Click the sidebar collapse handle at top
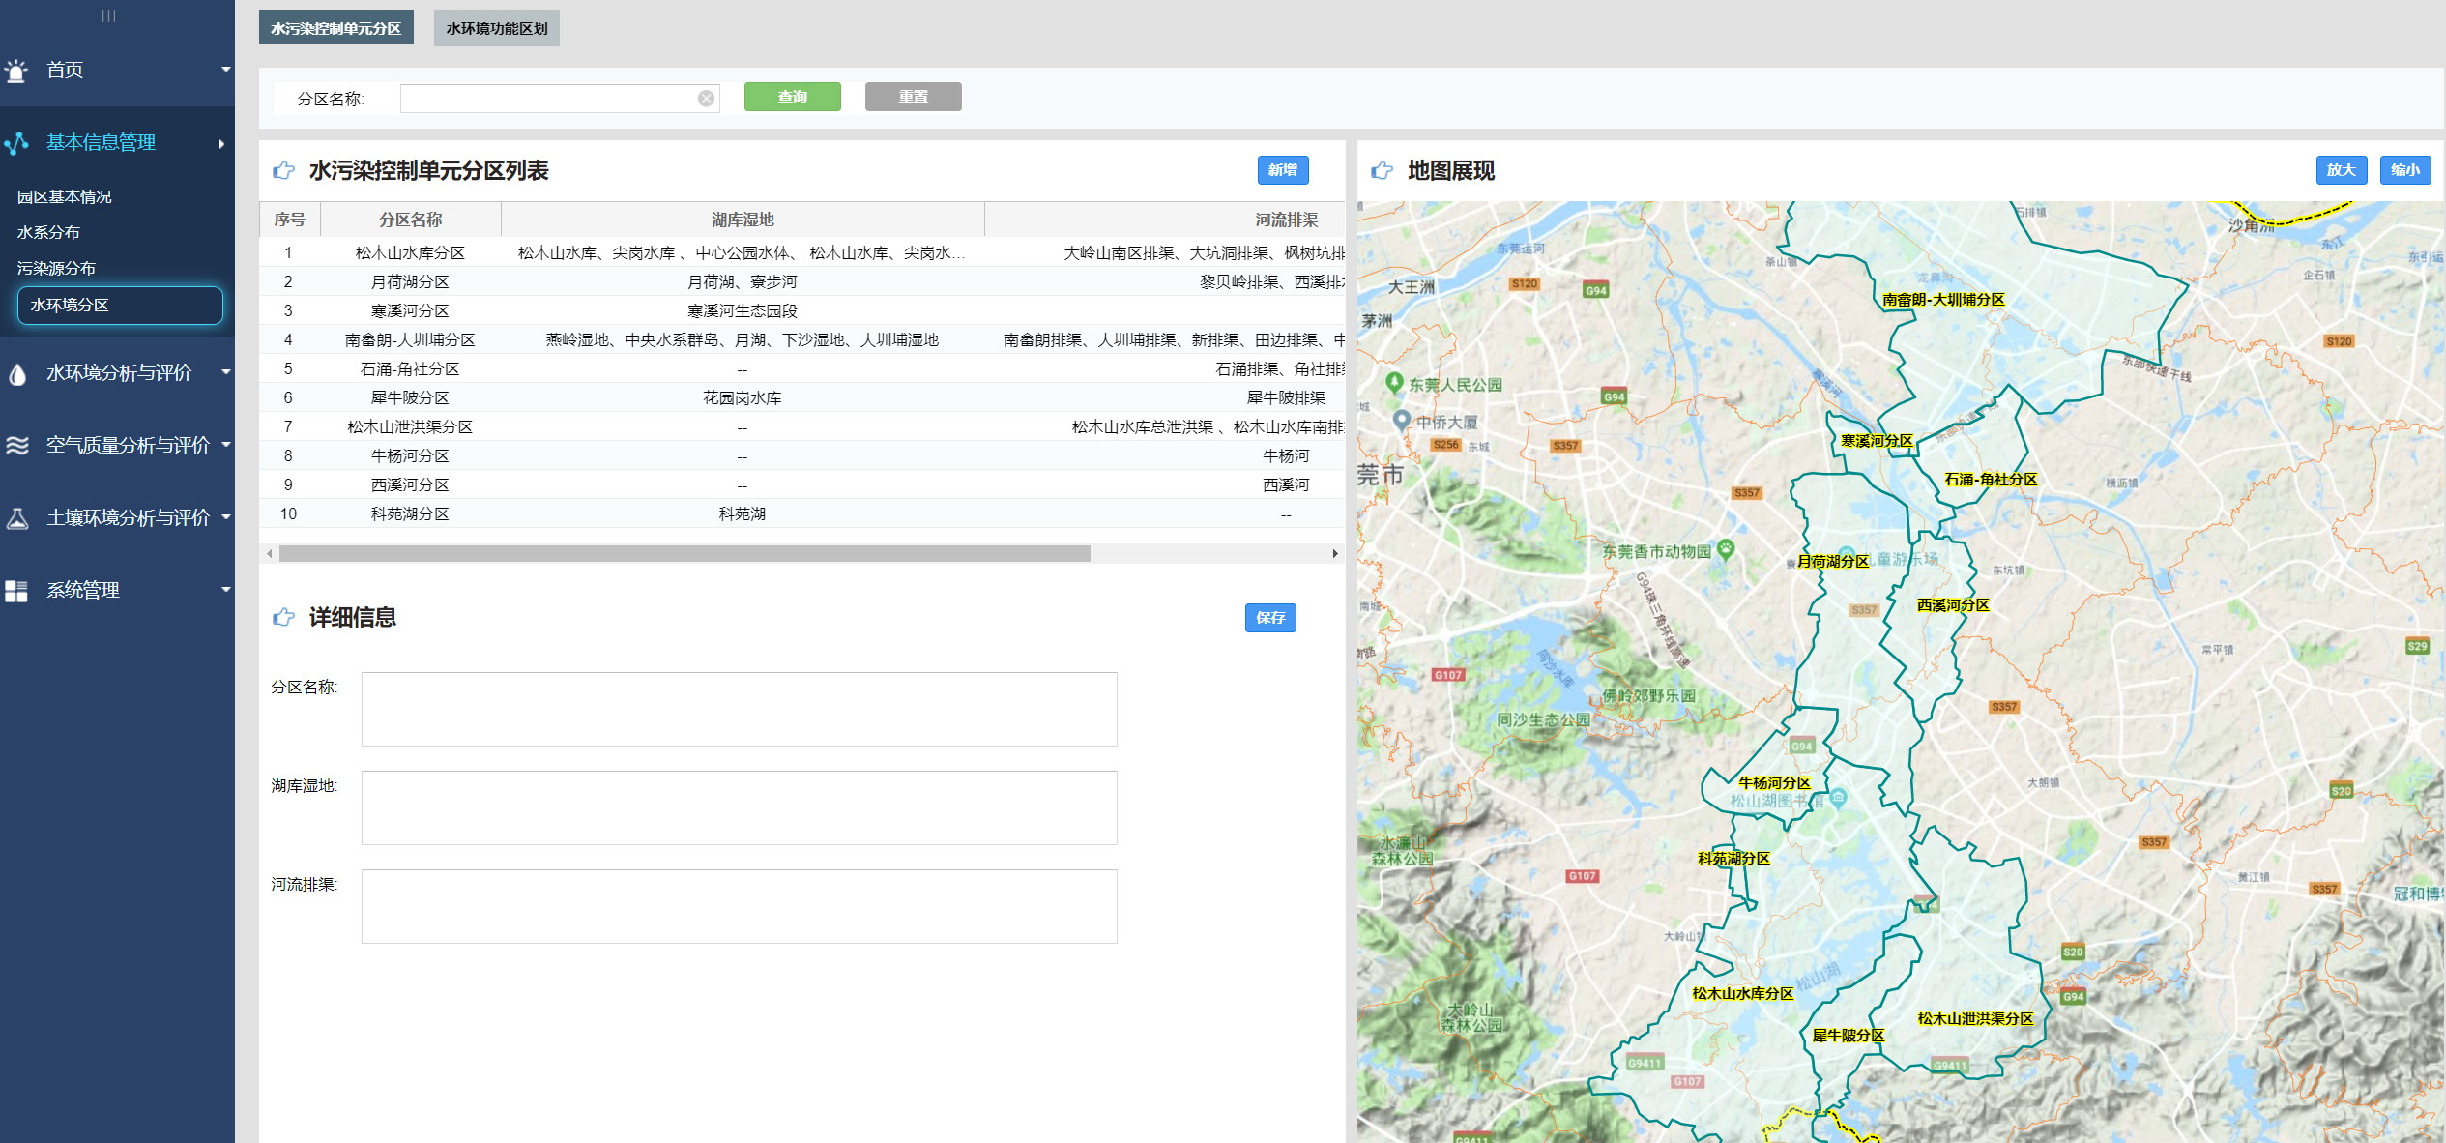This screenshot has width=2446, height=1143. pyautogui.click(x=108, y=15)
